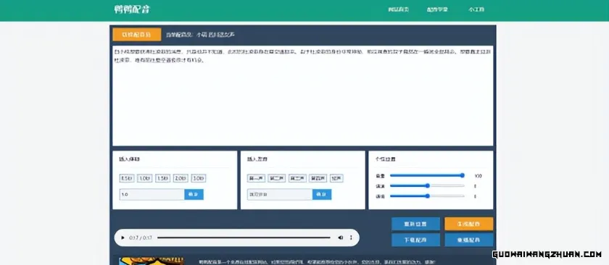Select the 第四声 tone button

click(318, 179)
